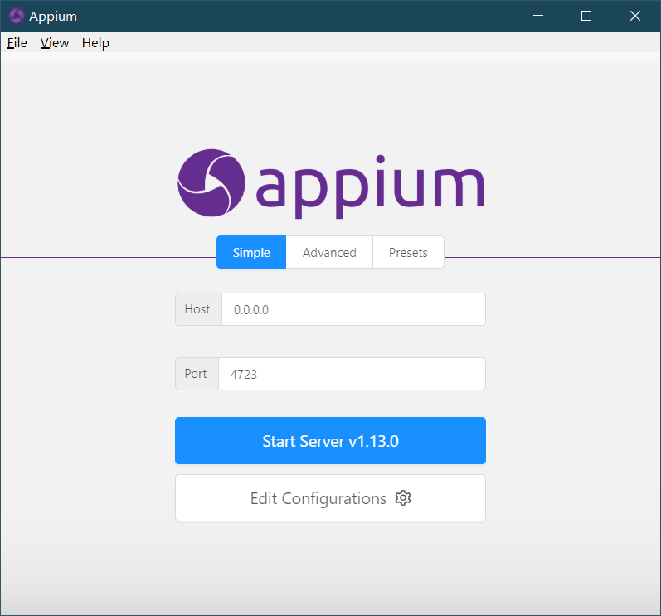This screenshot has height=616, width=661.
Task: Start Server v1.13.0
Action: 330,441
